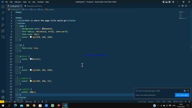Open the Extensions view
192x108 pixels.
3,31
